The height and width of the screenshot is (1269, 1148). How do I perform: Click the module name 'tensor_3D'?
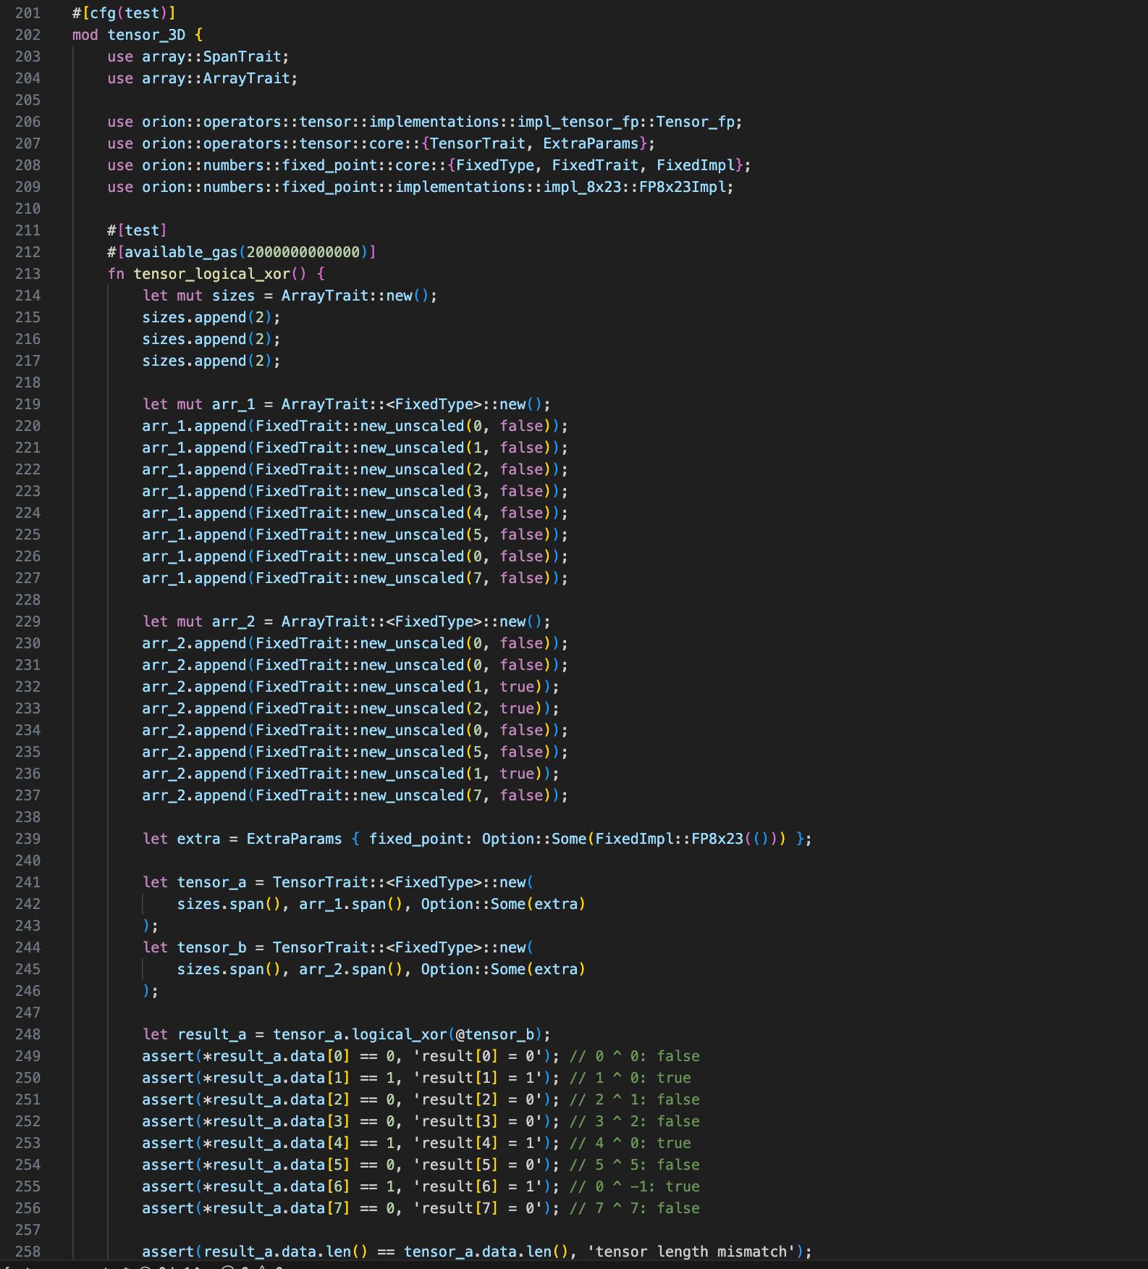point(146,35)
